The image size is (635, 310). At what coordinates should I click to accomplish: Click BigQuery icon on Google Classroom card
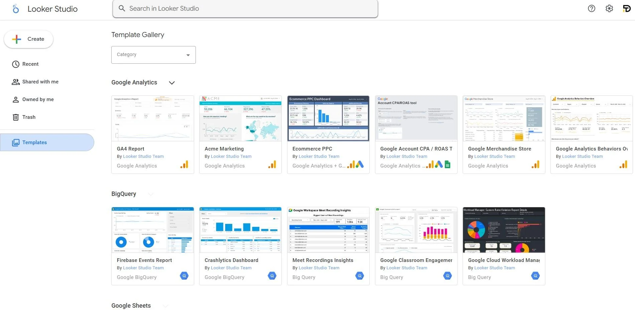coord(448,276)
